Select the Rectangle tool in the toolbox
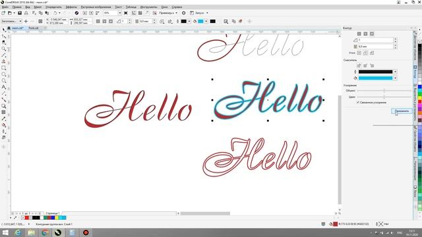The width and height of the screenshot is (422, 237). click(4, 68)
